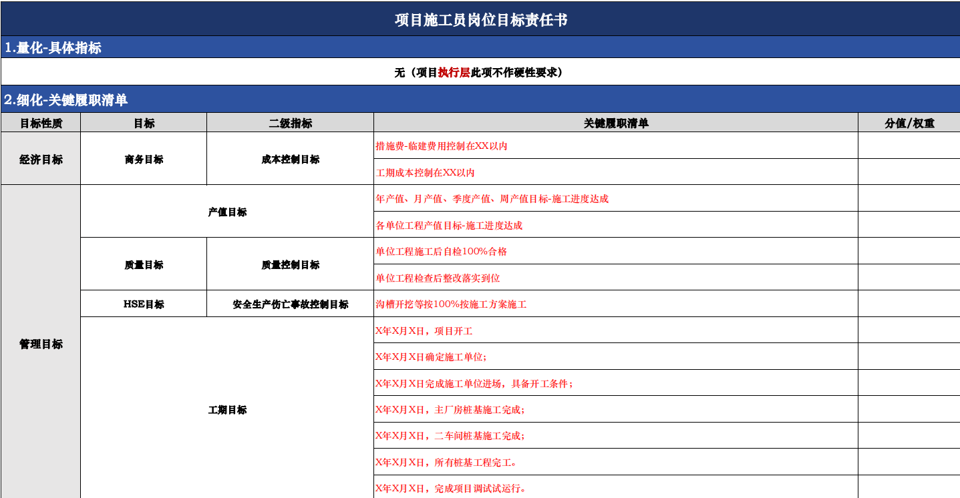Click the 安全生产伤亡事故控制目标 cell
Screen dimensions: 960x498
coord(290,304)
